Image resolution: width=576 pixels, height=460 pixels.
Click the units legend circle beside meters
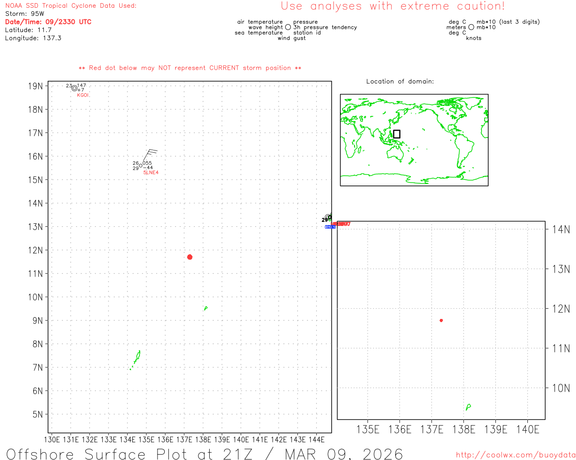471,27
